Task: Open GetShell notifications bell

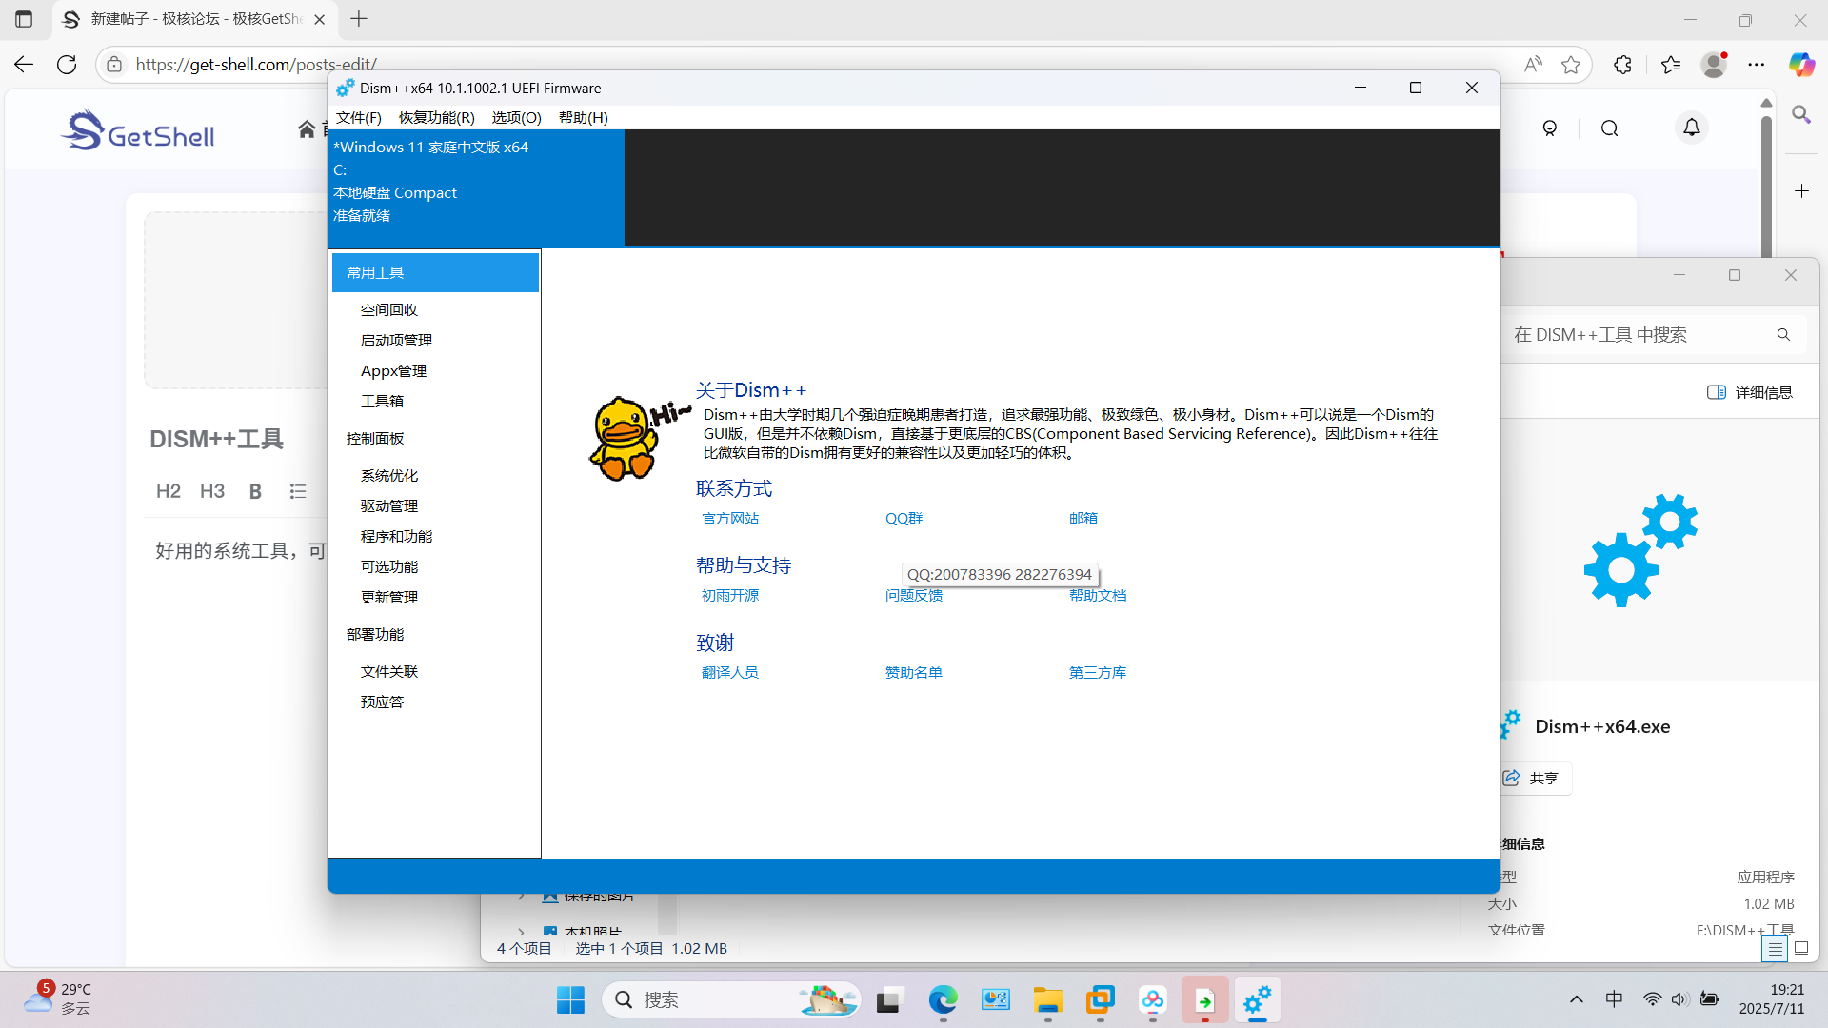Action: [x=1692, y=128]
